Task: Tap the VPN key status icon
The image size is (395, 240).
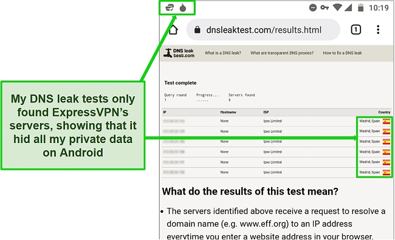Action: (x=325, y=7)
